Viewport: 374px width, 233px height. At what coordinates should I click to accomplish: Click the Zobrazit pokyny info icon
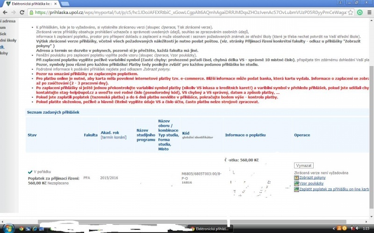coord(296,178)
